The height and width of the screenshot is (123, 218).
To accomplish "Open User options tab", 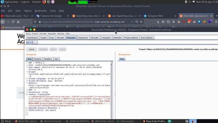I will (x=147, y=38).
